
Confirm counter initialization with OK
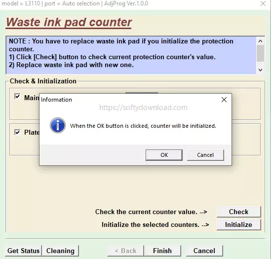click(x=164, y=155)
